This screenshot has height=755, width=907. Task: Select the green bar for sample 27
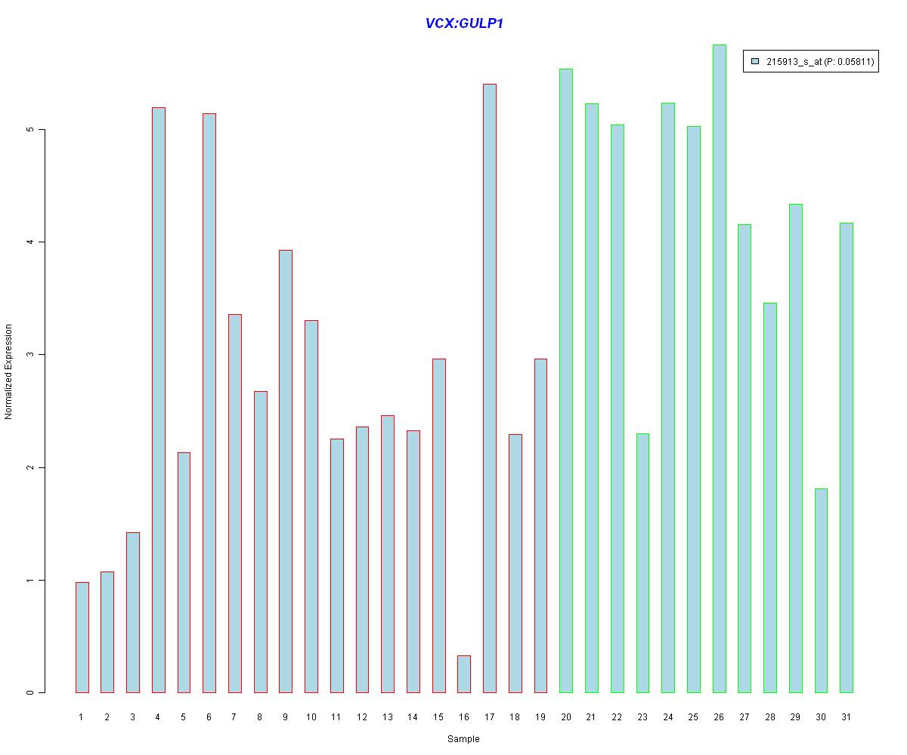[x=744, y=458]
